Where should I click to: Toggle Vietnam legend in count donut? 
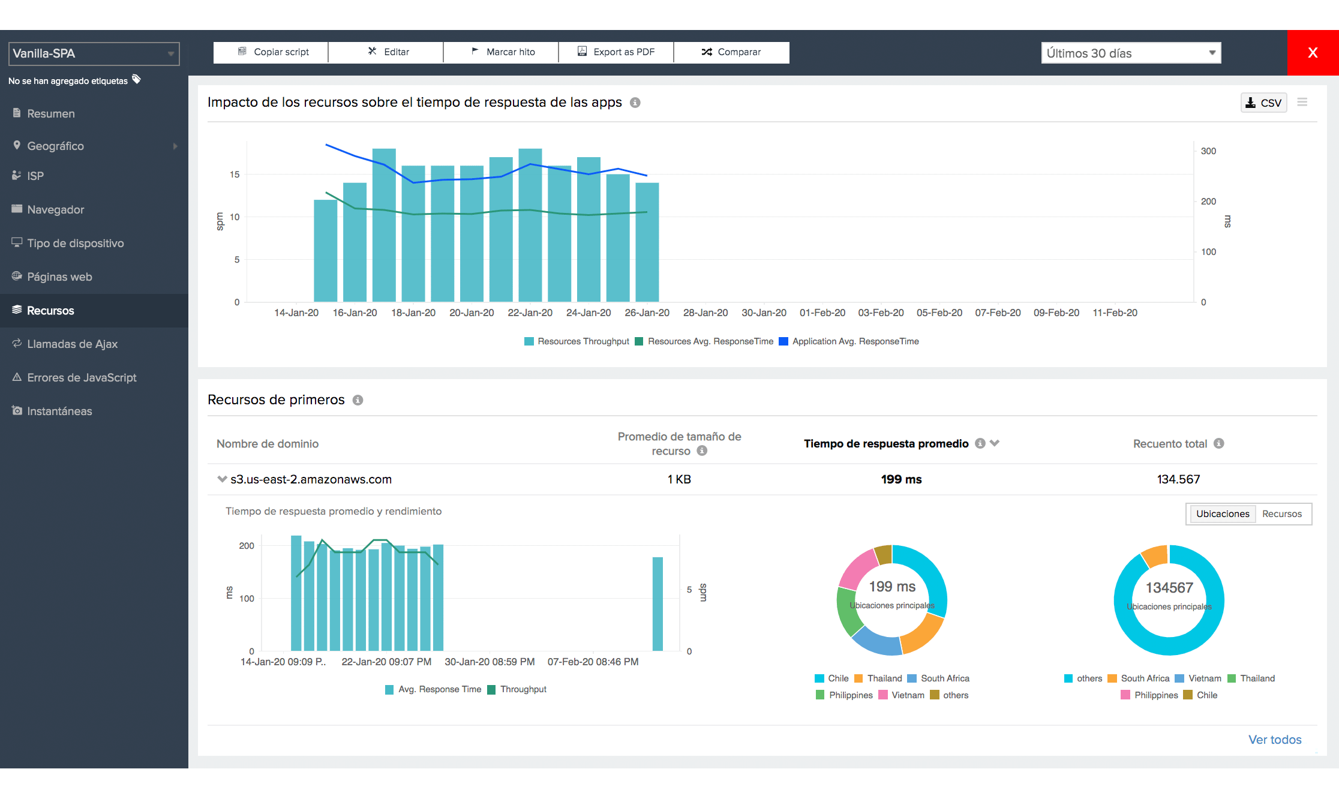tap(1199, 678)
